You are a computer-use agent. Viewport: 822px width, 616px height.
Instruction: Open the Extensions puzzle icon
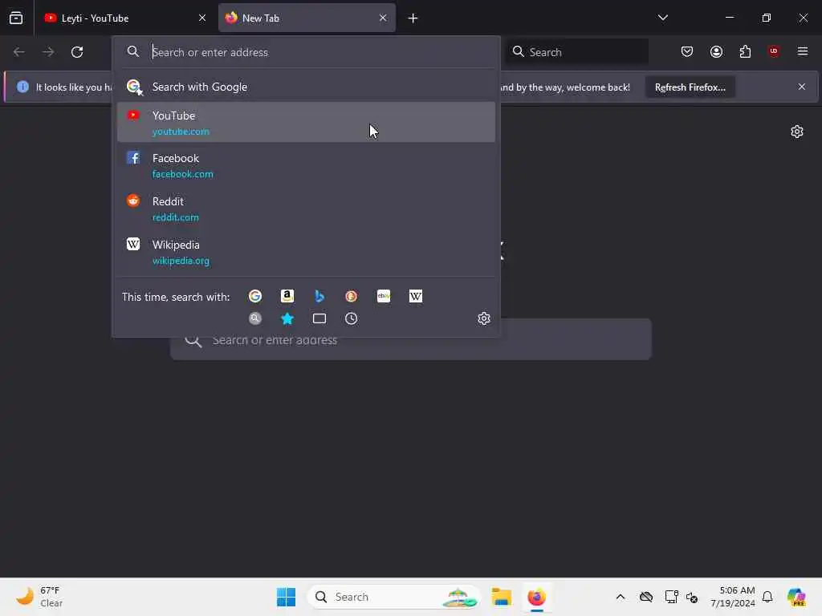(745, 51)
